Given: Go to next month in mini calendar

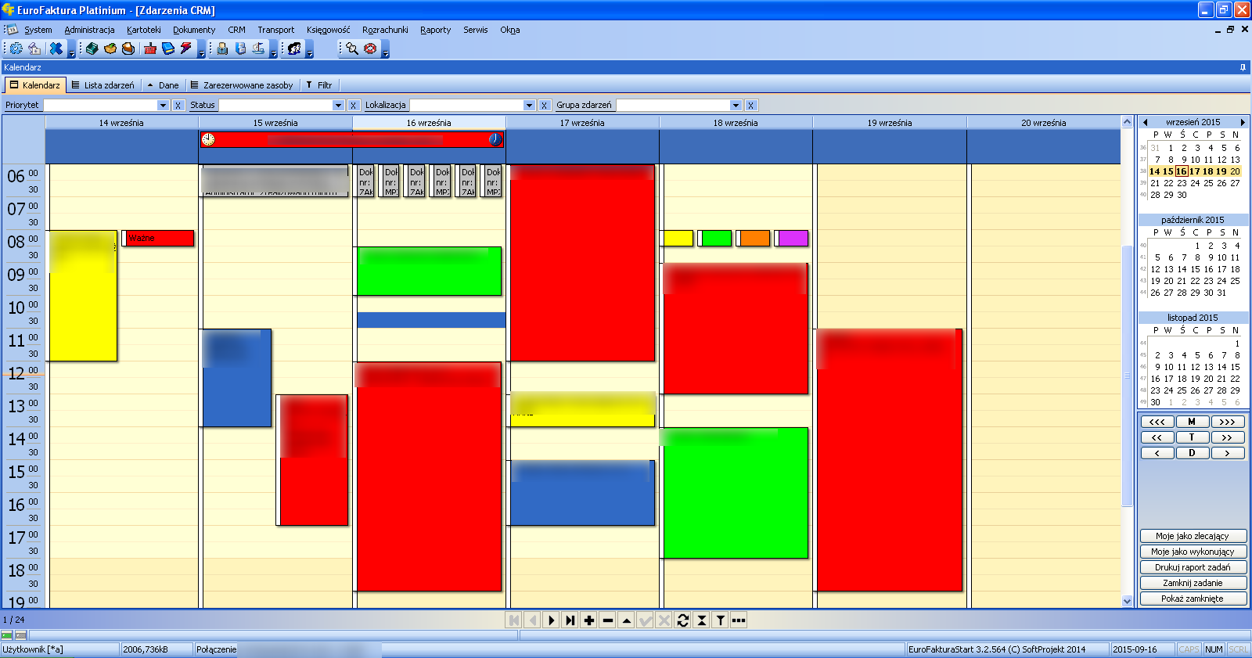Looking at the screenshot, I should 1242,122.
